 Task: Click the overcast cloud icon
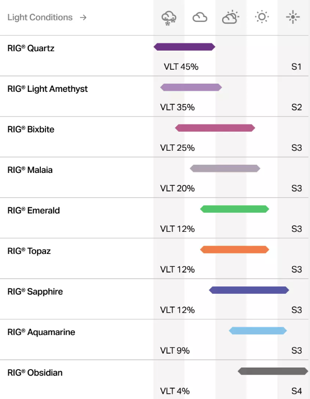click(x=199, y=18)
